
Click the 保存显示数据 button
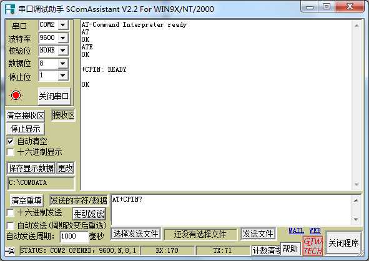tap(31, 168)
